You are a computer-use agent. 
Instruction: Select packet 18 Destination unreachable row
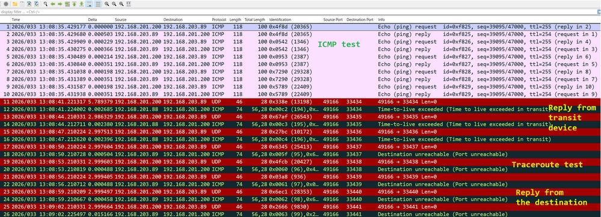301,154
